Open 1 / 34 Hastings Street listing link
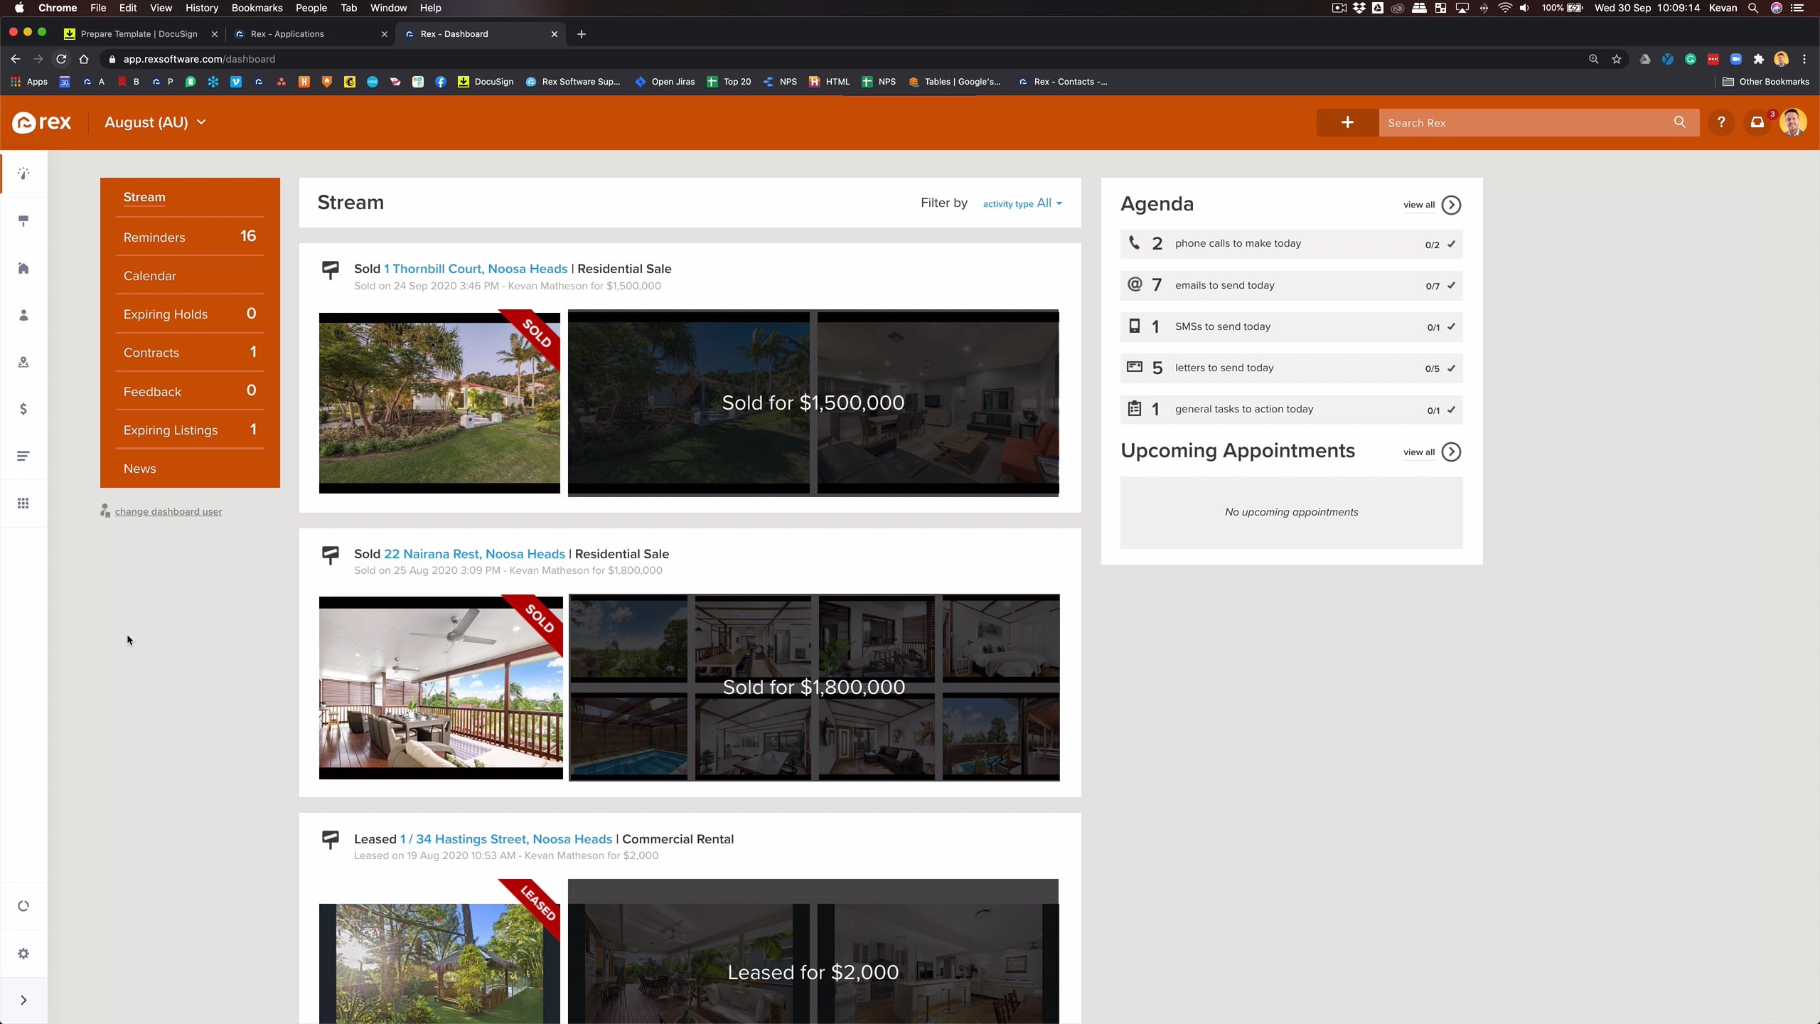 (x=505, y=839)
